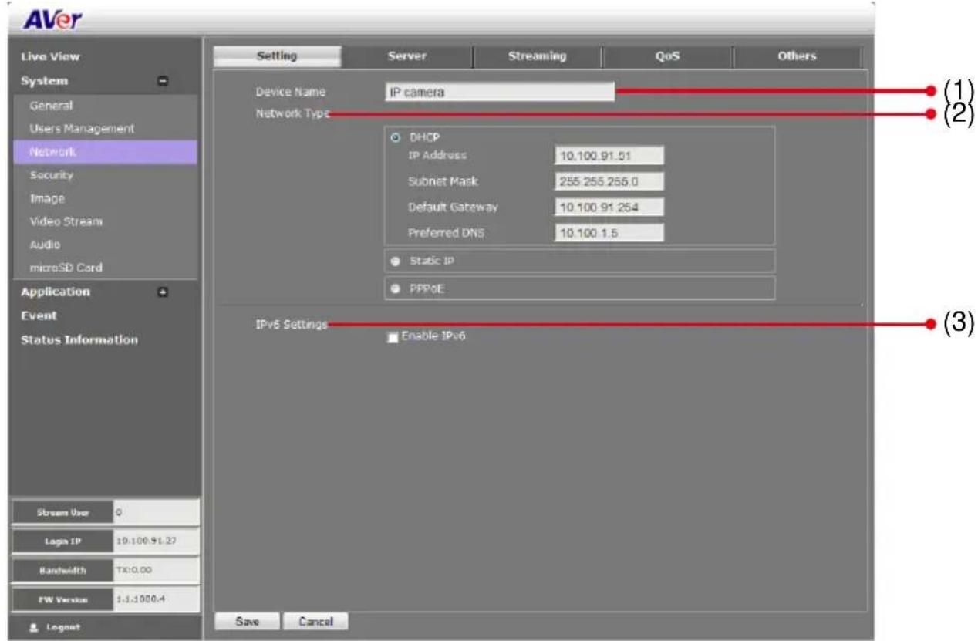Click the Default Gateway field
The image size is (978, 641).
pos(609,207)
